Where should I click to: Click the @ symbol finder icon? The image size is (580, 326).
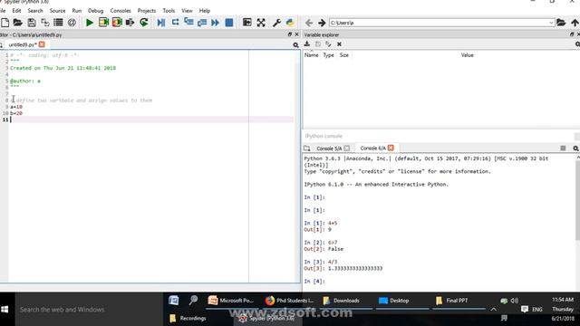[x=72, y=23]
